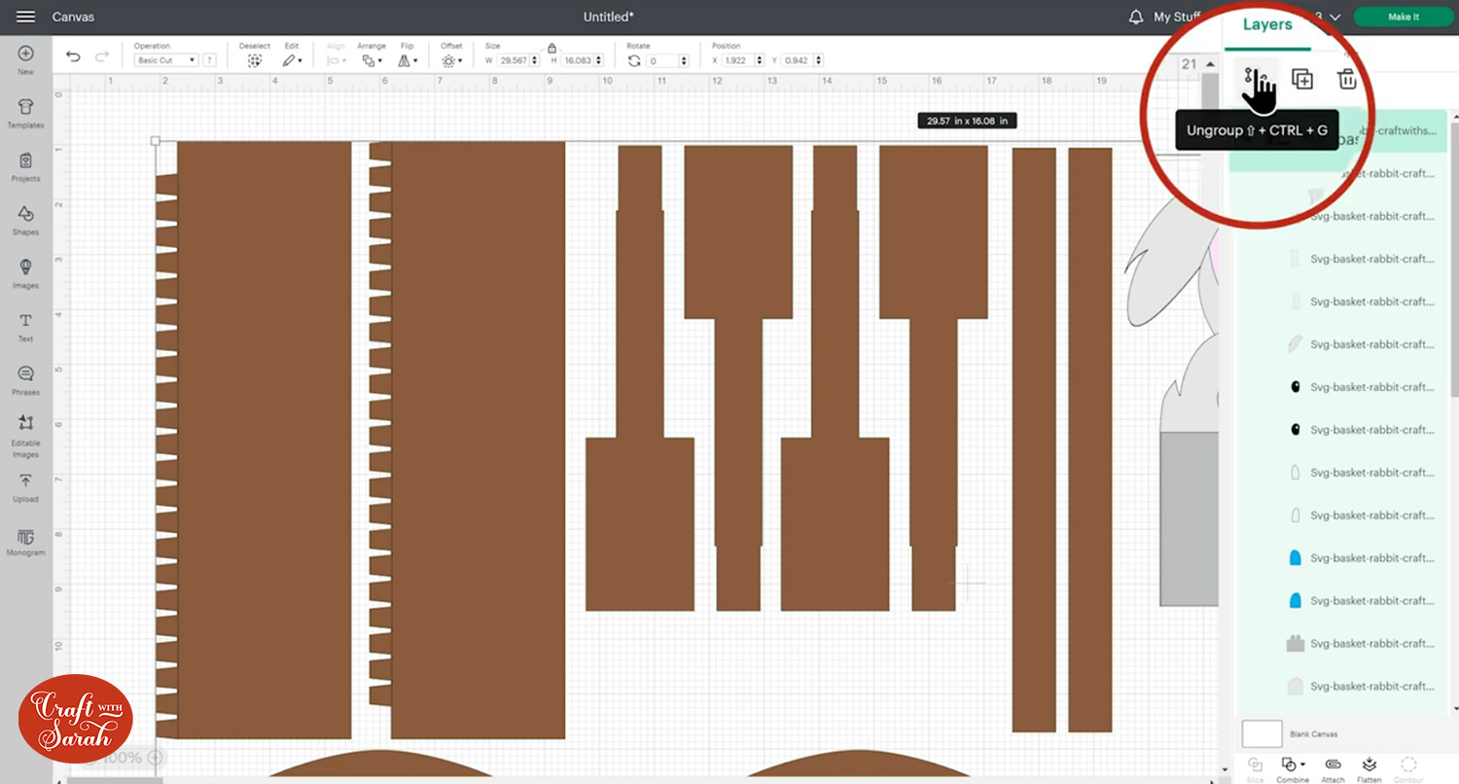Open My Stuff link
The image size is (1459, 784).
click(1176, 17)
